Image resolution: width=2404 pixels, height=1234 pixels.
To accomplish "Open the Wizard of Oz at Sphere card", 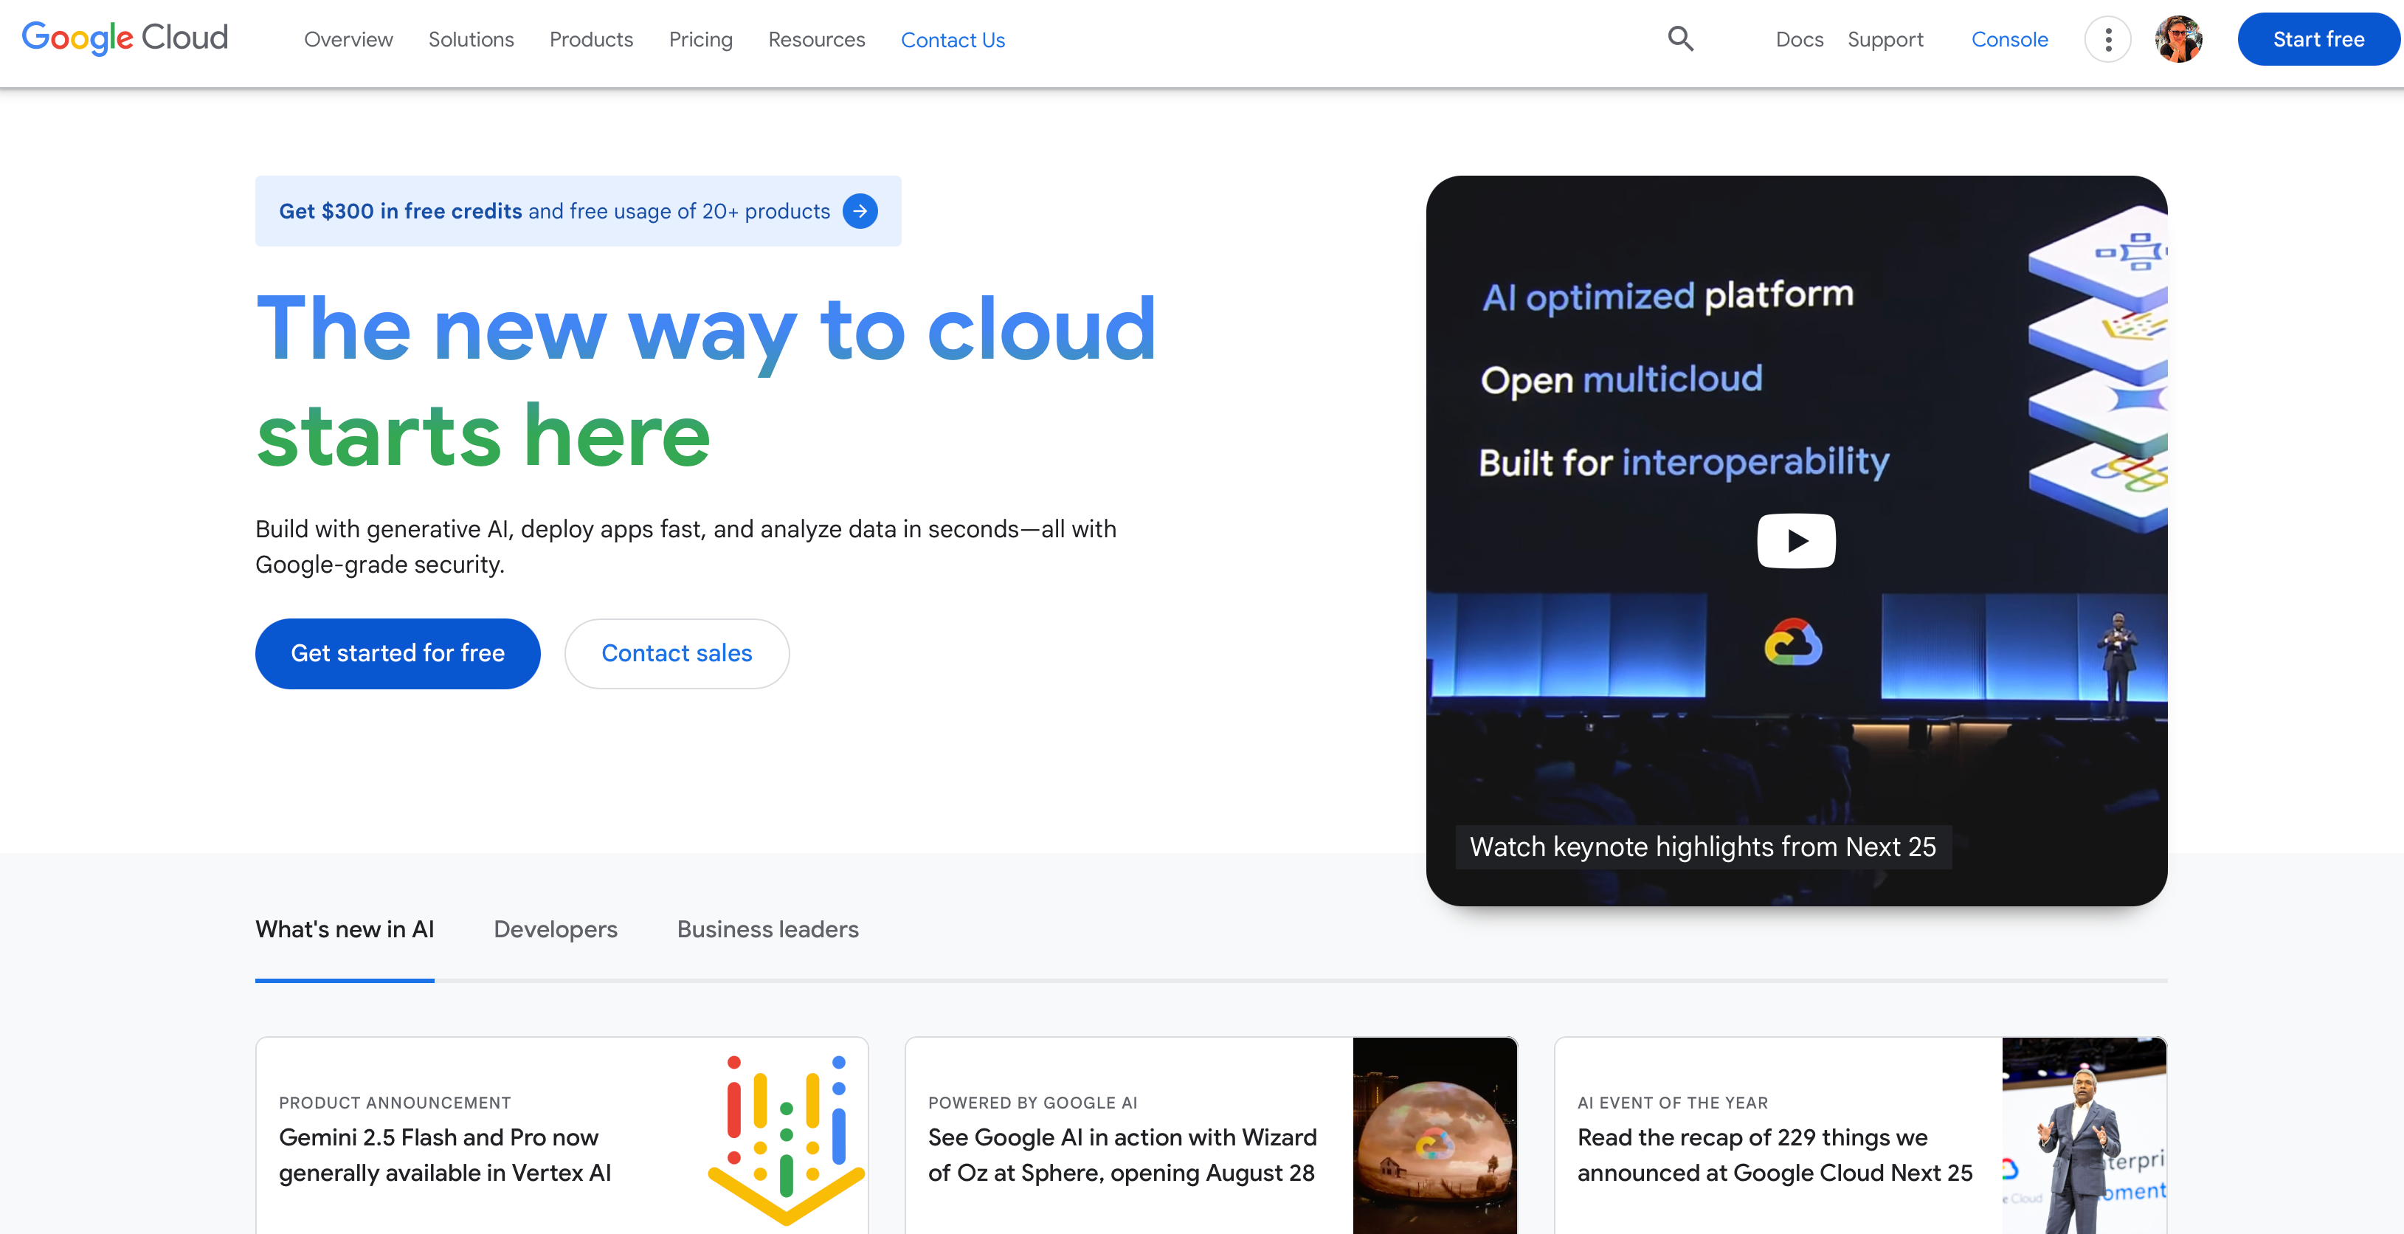I will pos(1212,1135).
